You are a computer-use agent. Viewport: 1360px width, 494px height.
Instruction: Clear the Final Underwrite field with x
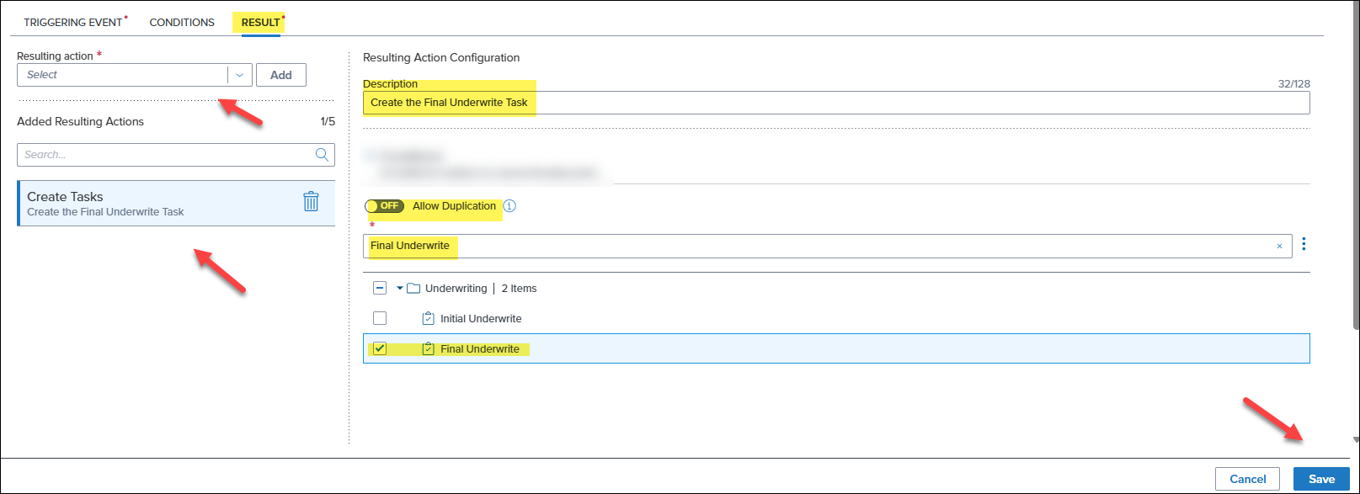pyautogui.click(x=1279, y=247)
